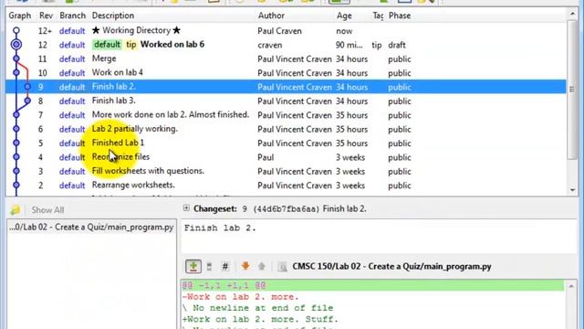Click the green 'default' branch label on revision 12

(x=107, y=45)
